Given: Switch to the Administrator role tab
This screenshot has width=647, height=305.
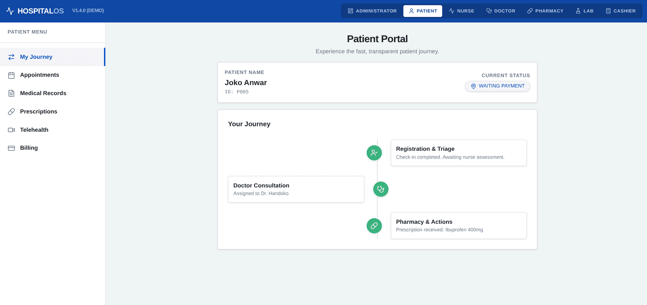Looking at the screenshot, I should click(372, 11).
